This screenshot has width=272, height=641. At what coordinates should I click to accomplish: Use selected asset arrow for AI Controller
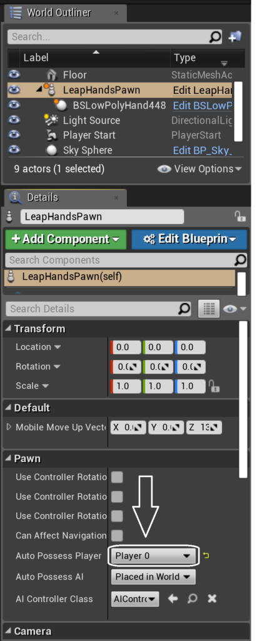(173, 599)
